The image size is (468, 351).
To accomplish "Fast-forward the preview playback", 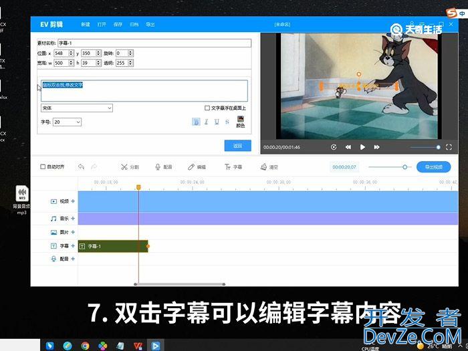I will point(376,147).
